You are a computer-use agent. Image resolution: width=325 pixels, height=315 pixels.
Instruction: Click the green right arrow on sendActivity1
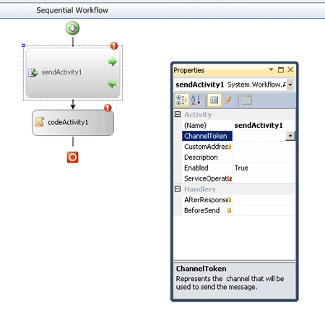[113, 61]
